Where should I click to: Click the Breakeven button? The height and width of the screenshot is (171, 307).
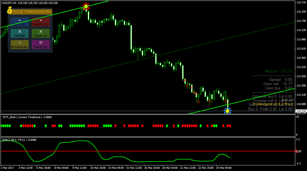(x=19, y=45)
